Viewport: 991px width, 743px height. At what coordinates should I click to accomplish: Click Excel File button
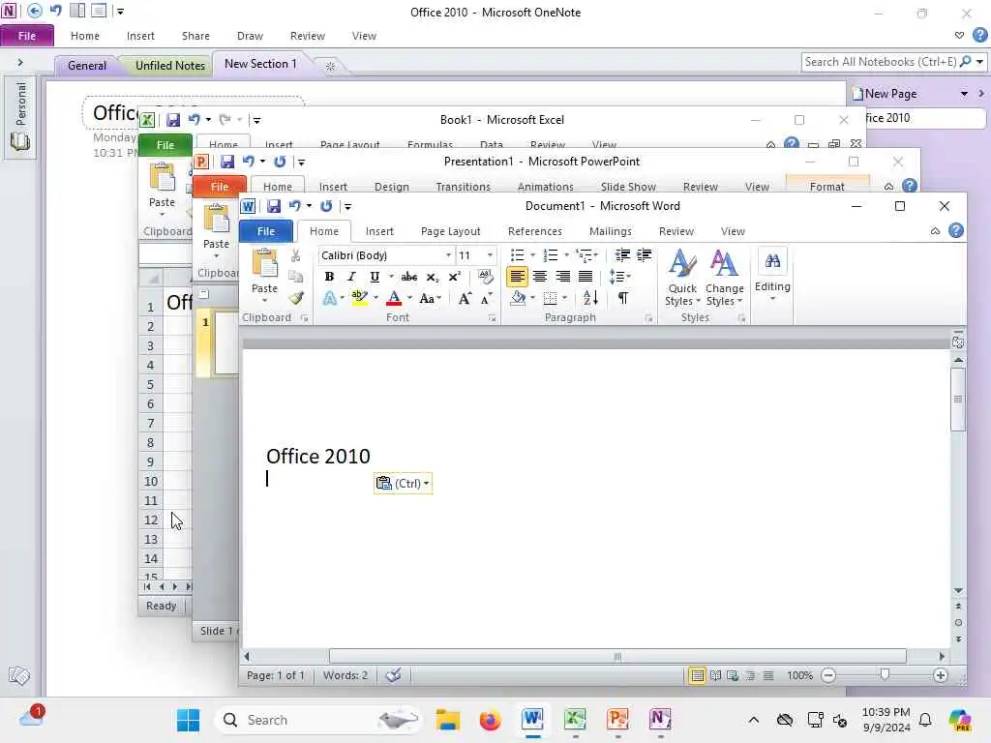click(165, 145)
